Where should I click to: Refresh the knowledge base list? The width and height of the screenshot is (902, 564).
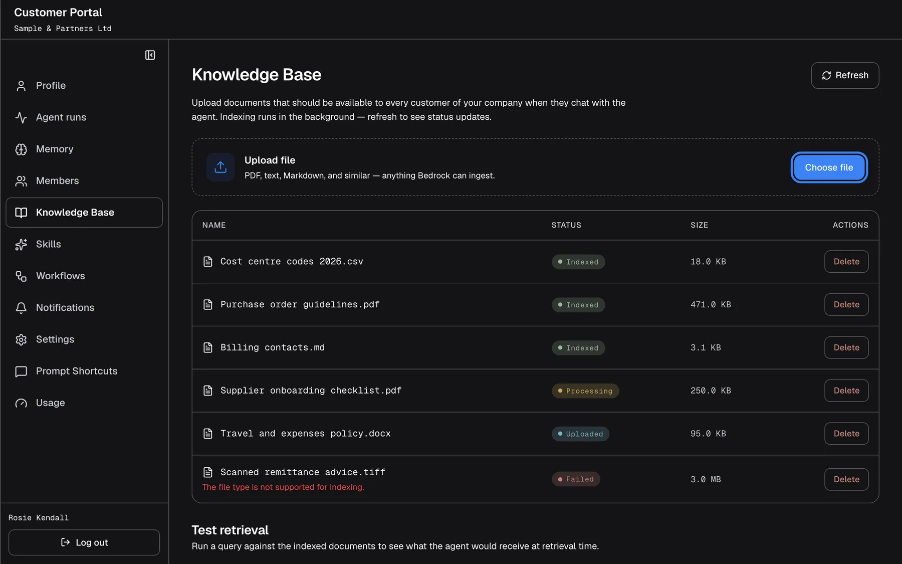tap(845, 75)
